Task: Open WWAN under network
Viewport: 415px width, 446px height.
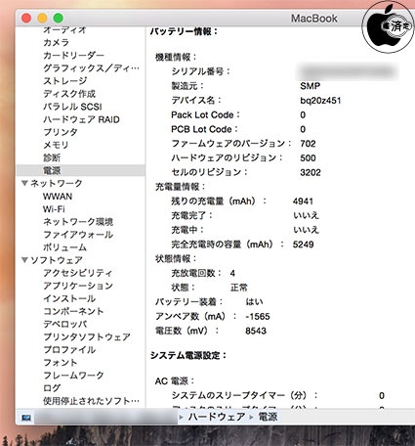Action: [x=58, y=197]
